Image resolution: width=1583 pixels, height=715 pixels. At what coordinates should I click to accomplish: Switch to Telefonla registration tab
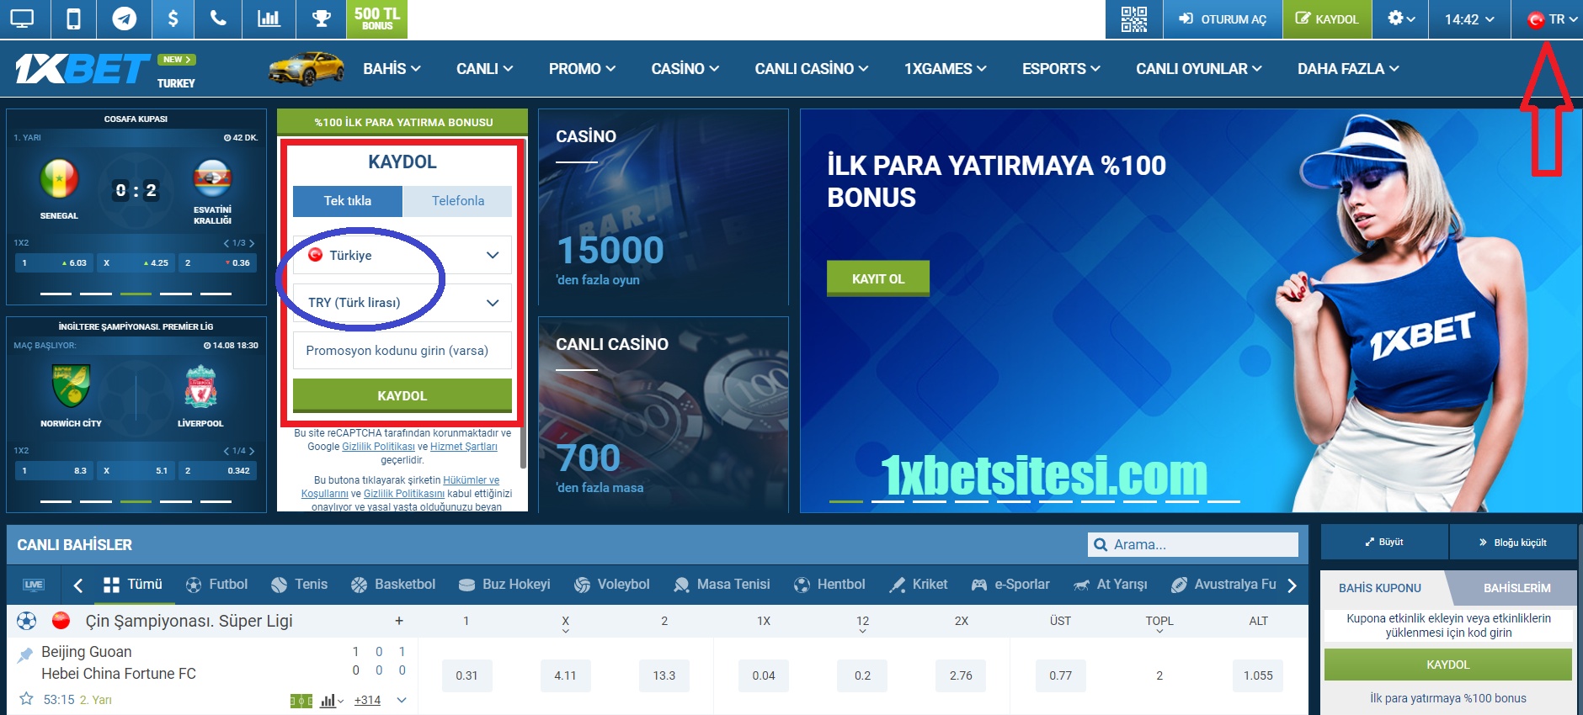(457, 201)
